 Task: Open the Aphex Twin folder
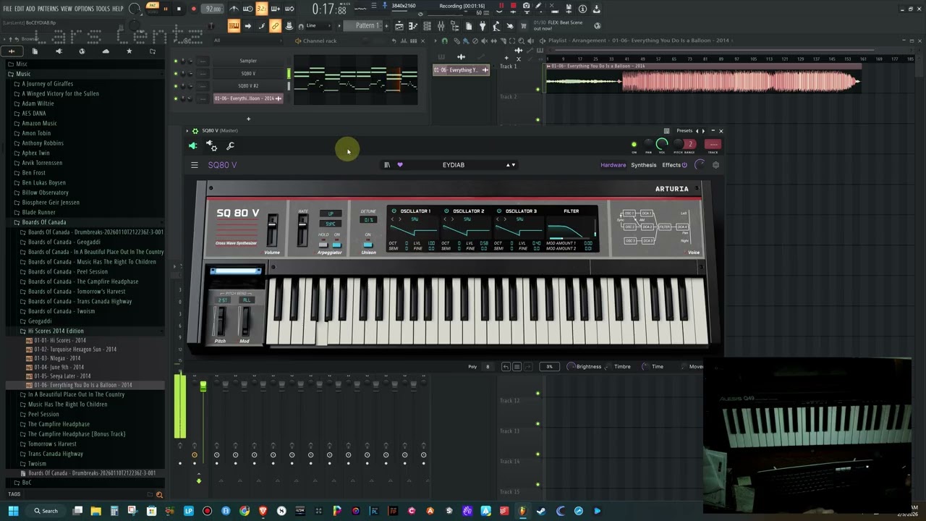tap(35, 153)
